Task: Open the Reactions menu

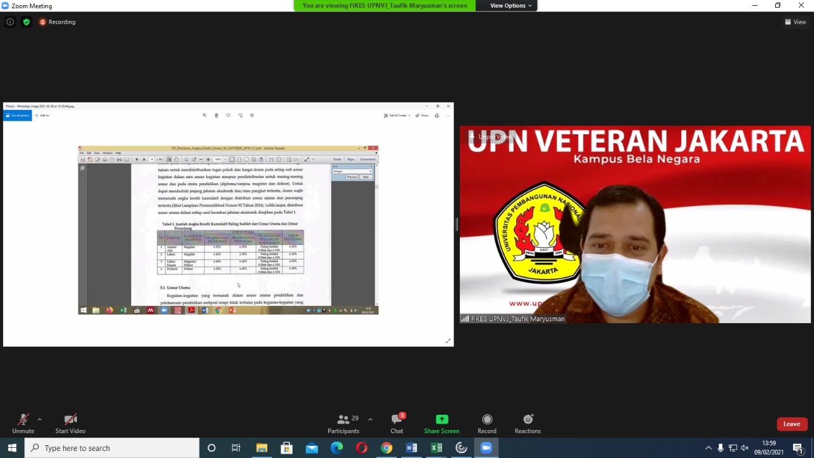Action: 528,424
